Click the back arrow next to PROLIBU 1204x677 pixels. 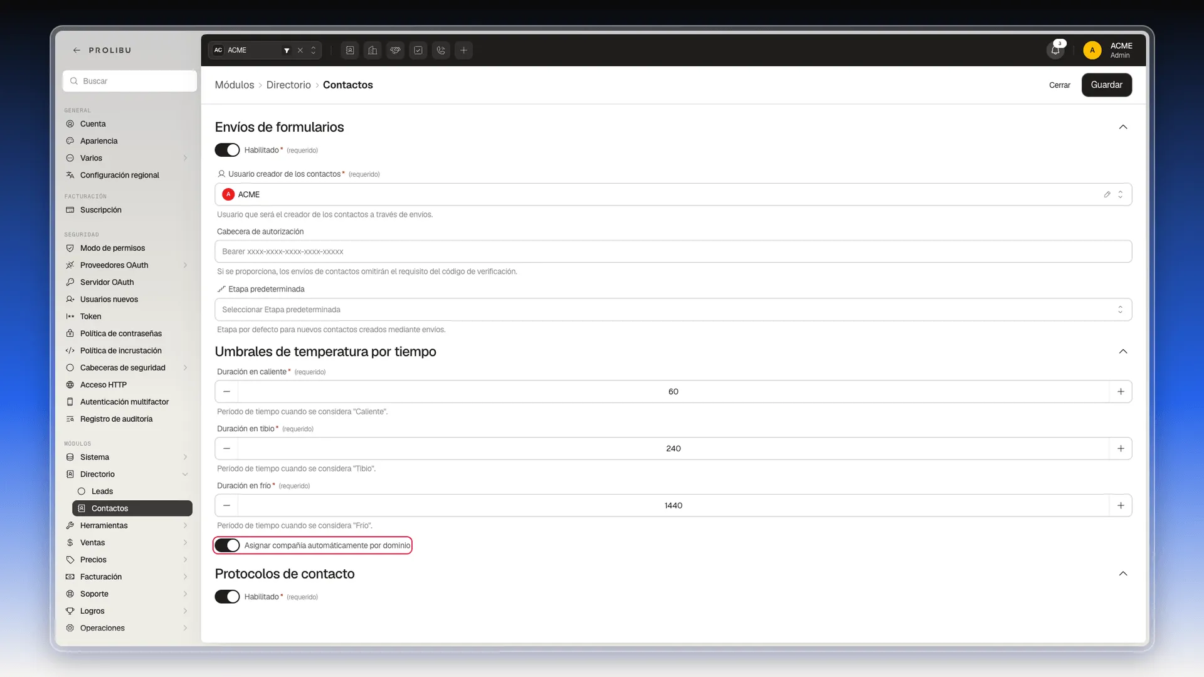pyautogui.click(x=77, y=50)
